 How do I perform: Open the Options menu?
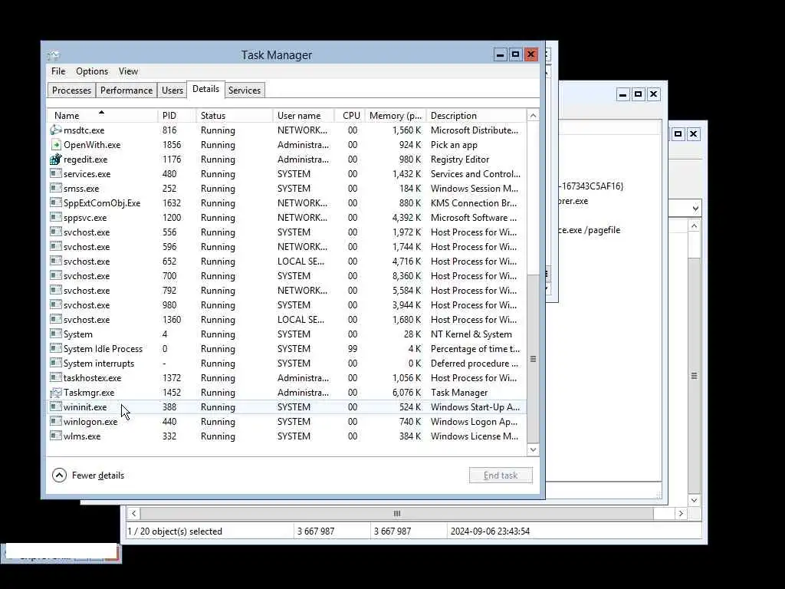[92, 71]
